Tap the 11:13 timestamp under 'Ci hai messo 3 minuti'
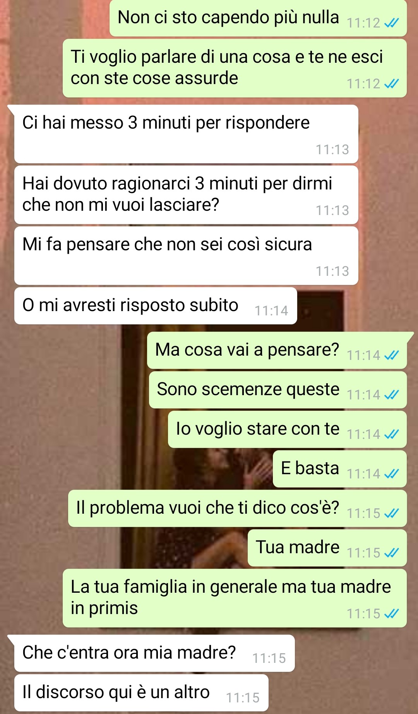Image resolution: width=418 pixels, height=714 pixels. (x=332, y=150)
